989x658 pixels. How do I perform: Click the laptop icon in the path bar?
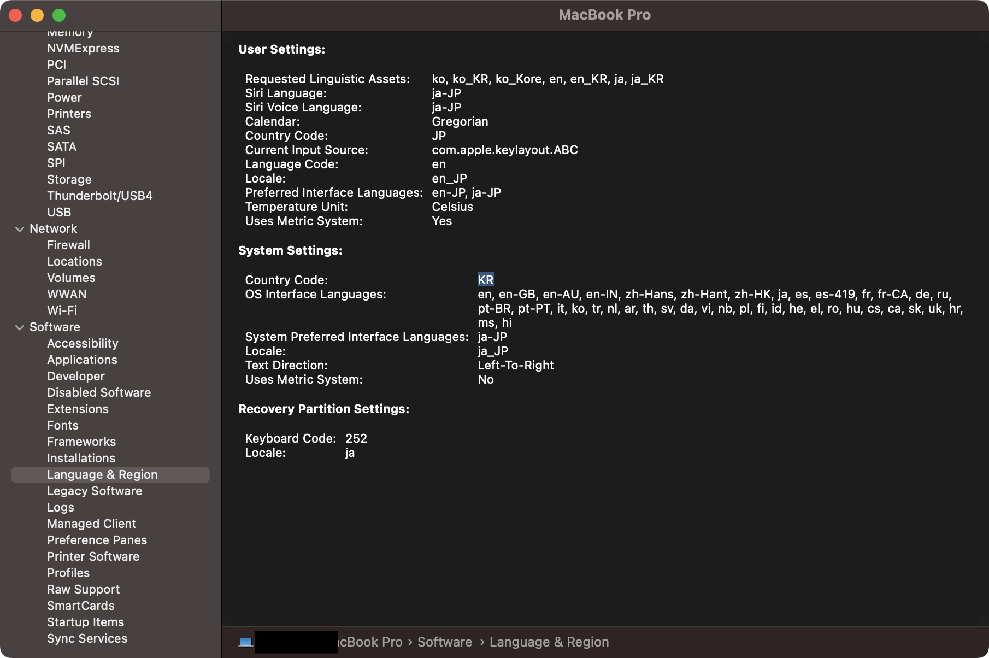click(x=246, y=642)
